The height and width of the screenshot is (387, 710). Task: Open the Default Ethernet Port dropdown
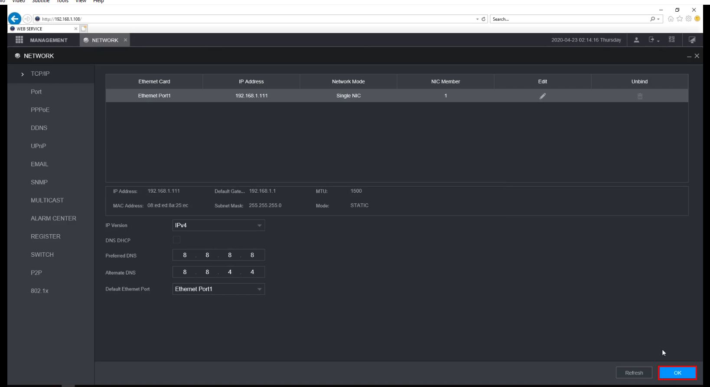(218, 289)
